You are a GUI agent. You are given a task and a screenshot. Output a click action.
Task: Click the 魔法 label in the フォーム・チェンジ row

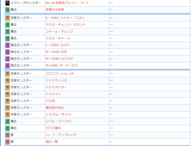point(13,32)
